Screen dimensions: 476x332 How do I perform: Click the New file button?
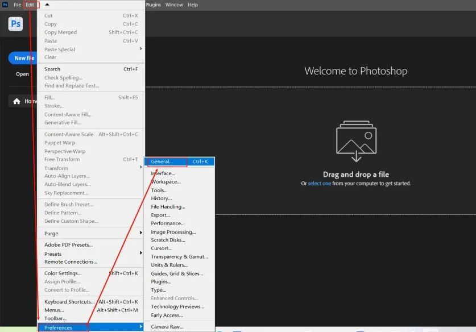[x=23, y=58]
